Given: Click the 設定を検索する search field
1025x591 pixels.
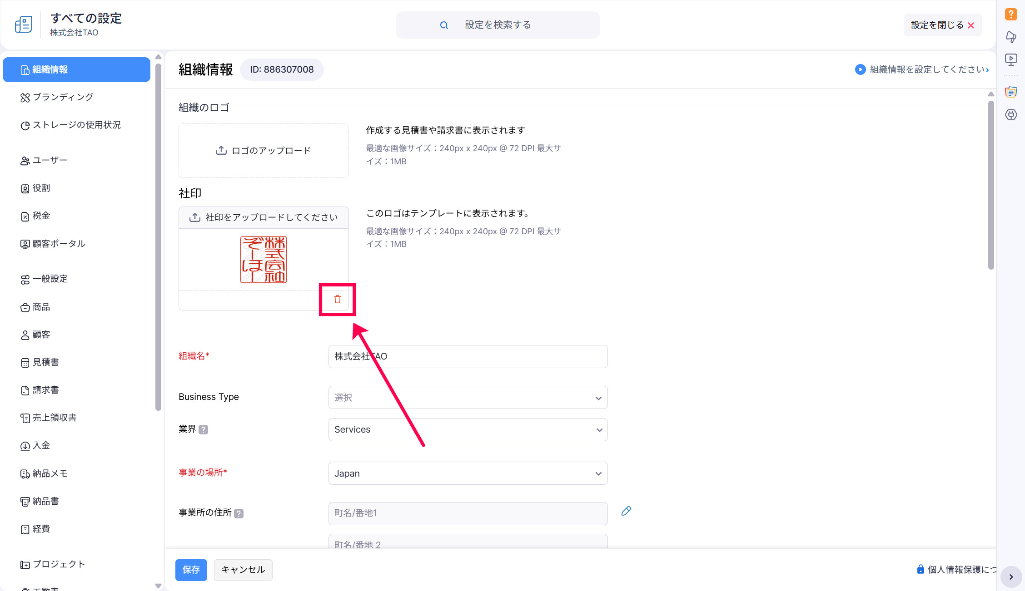Looking at the screenshot, I should 498,25.
